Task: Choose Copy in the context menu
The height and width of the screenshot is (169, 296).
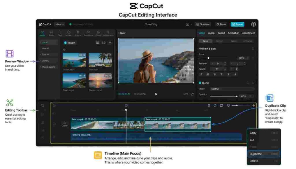Action: (264, 133)
